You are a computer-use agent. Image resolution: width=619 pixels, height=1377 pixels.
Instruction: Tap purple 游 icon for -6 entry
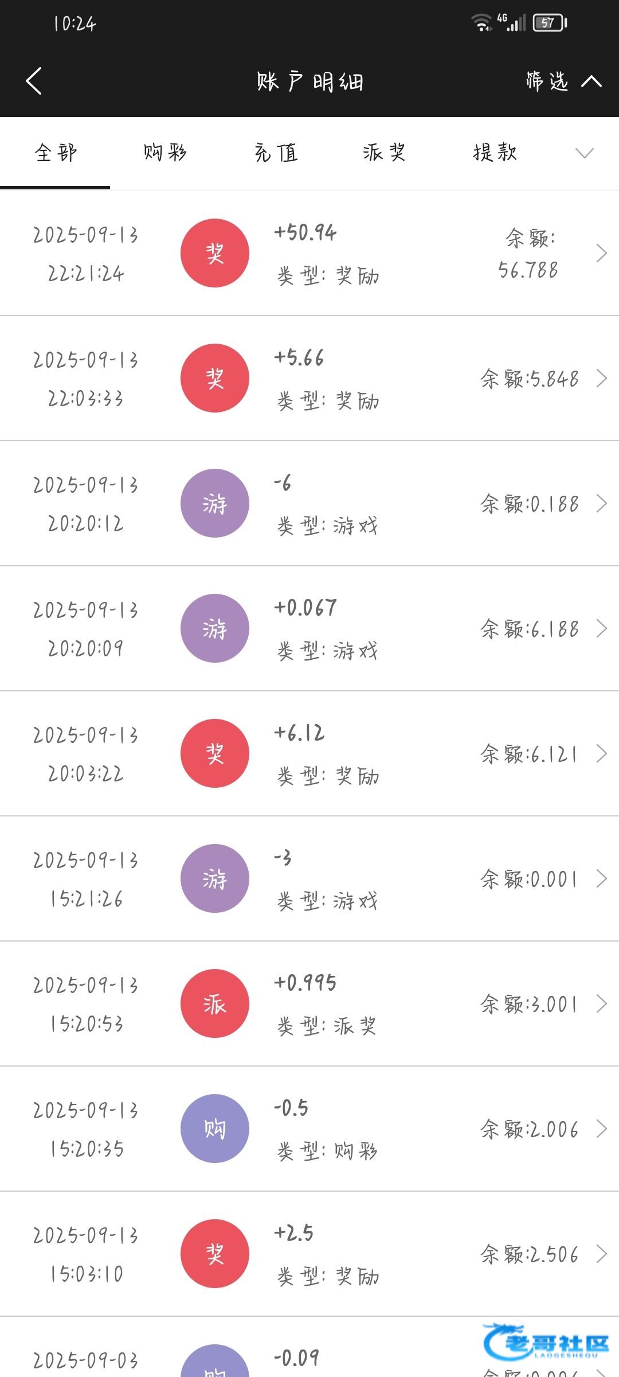coord(215,503)
